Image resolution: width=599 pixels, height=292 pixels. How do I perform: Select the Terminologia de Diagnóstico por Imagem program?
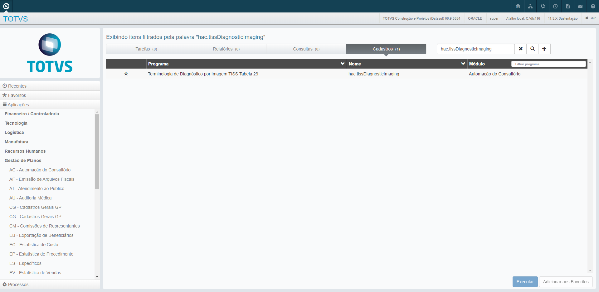coord(203,74)
